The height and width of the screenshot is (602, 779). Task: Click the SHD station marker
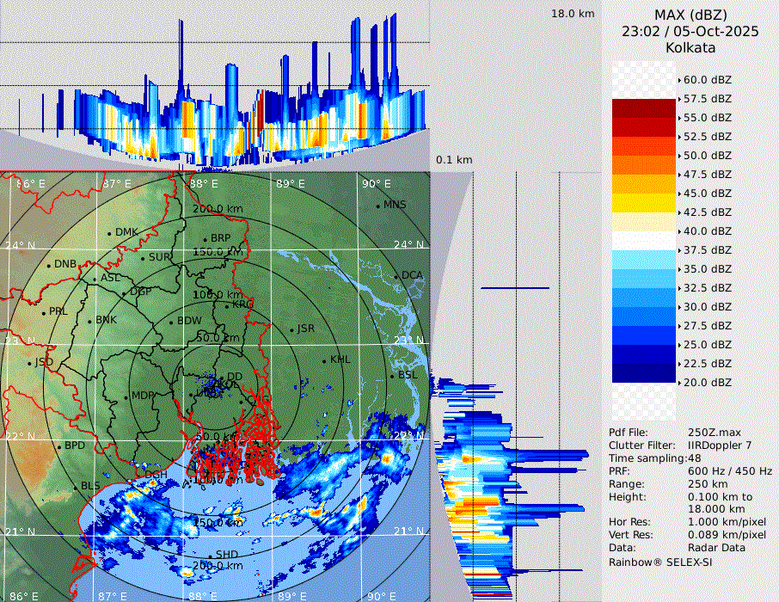point(210,556)
